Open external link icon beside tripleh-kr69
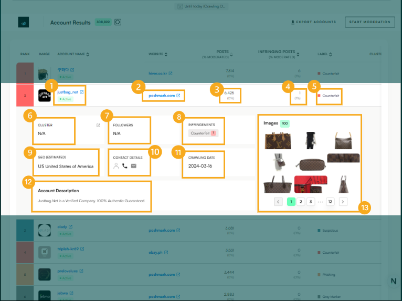 (82, 249)
